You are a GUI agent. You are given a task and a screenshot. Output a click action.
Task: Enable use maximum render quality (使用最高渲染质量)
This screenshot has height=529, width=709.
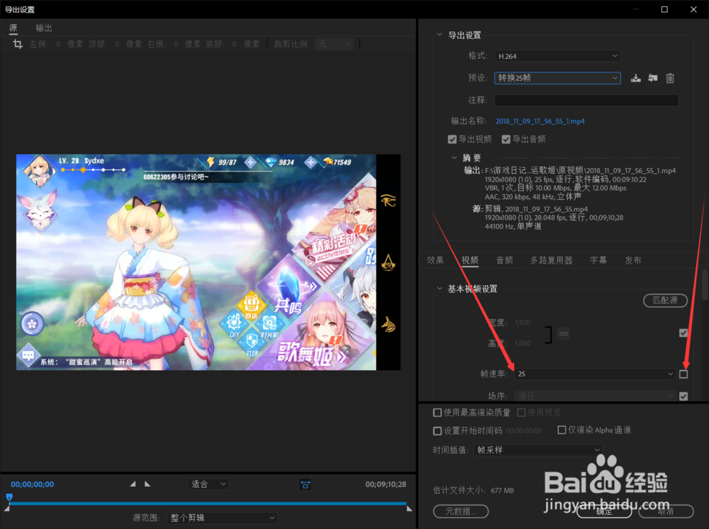point(437,412)
